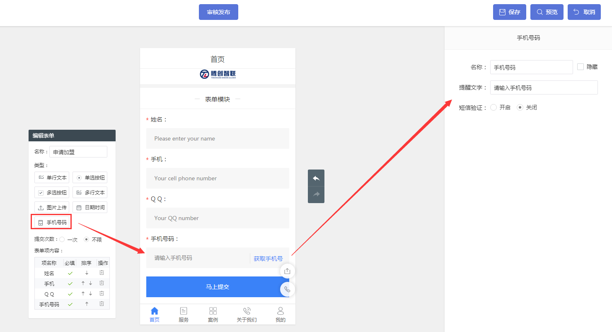Click the floating phone icon on the preview

(287, 289)
